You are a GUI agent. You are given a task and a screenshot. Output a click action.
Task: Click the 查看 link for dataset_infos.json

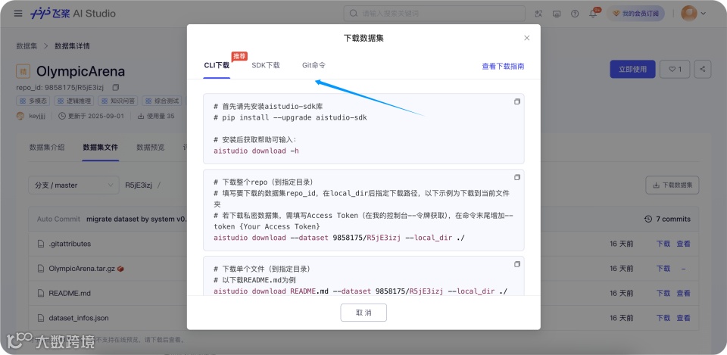(683, 319)
